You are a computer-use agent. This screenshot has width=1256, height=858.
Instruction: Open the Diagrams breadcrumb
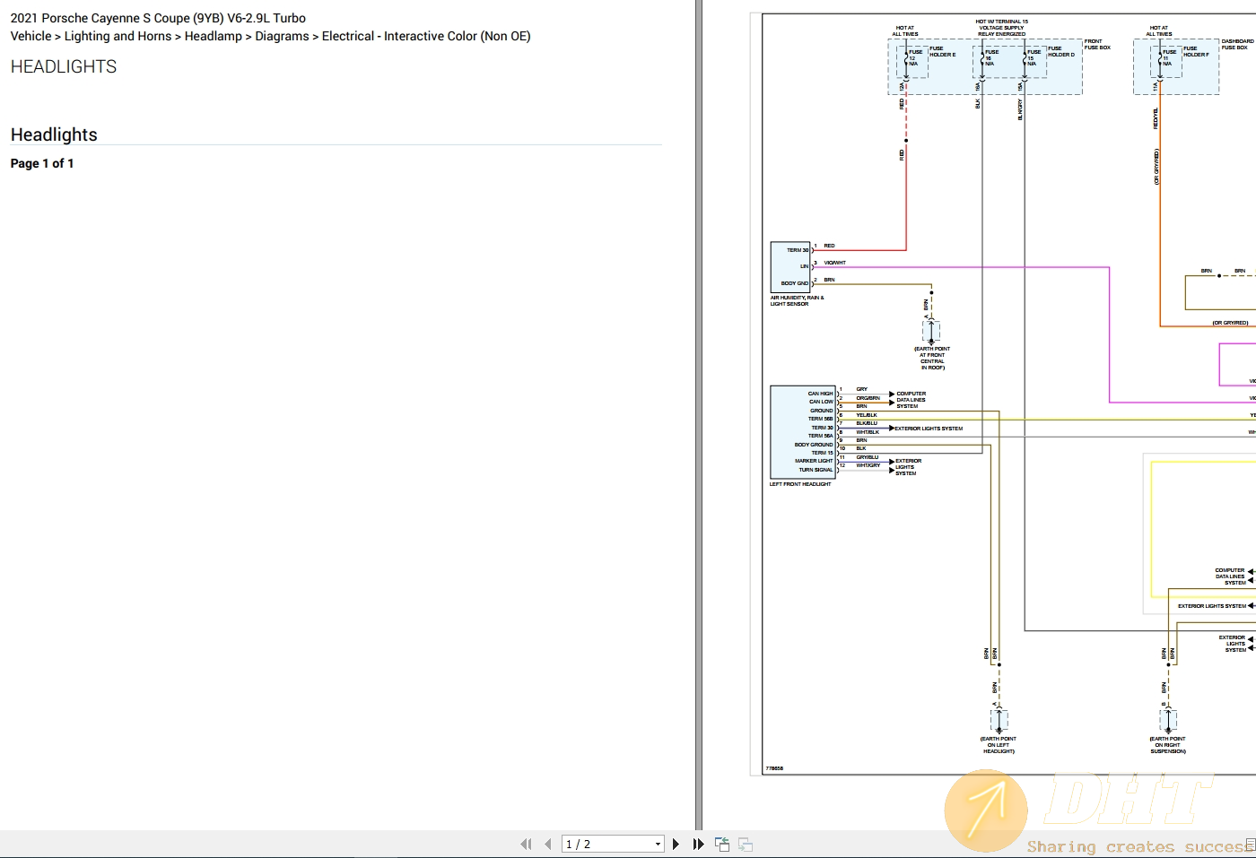pyautogui.click(x=282, y=36)
